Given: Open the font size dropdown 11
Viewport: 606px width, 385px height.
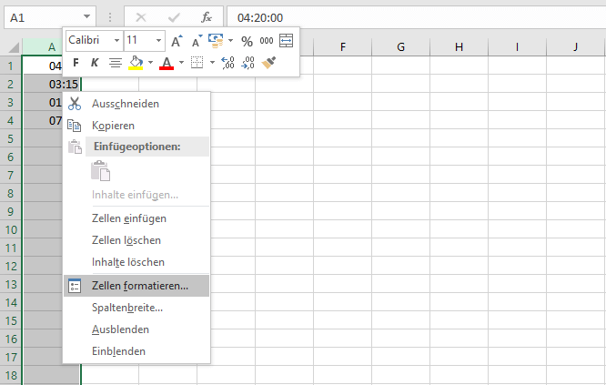Looking at the screenshot, I should pos(158,41).
